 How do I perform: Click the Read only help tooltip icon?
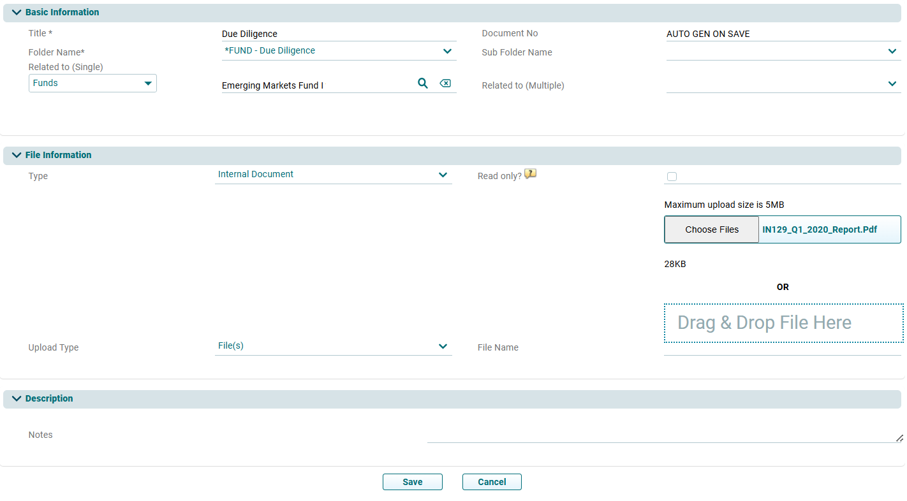coord(530,174)
